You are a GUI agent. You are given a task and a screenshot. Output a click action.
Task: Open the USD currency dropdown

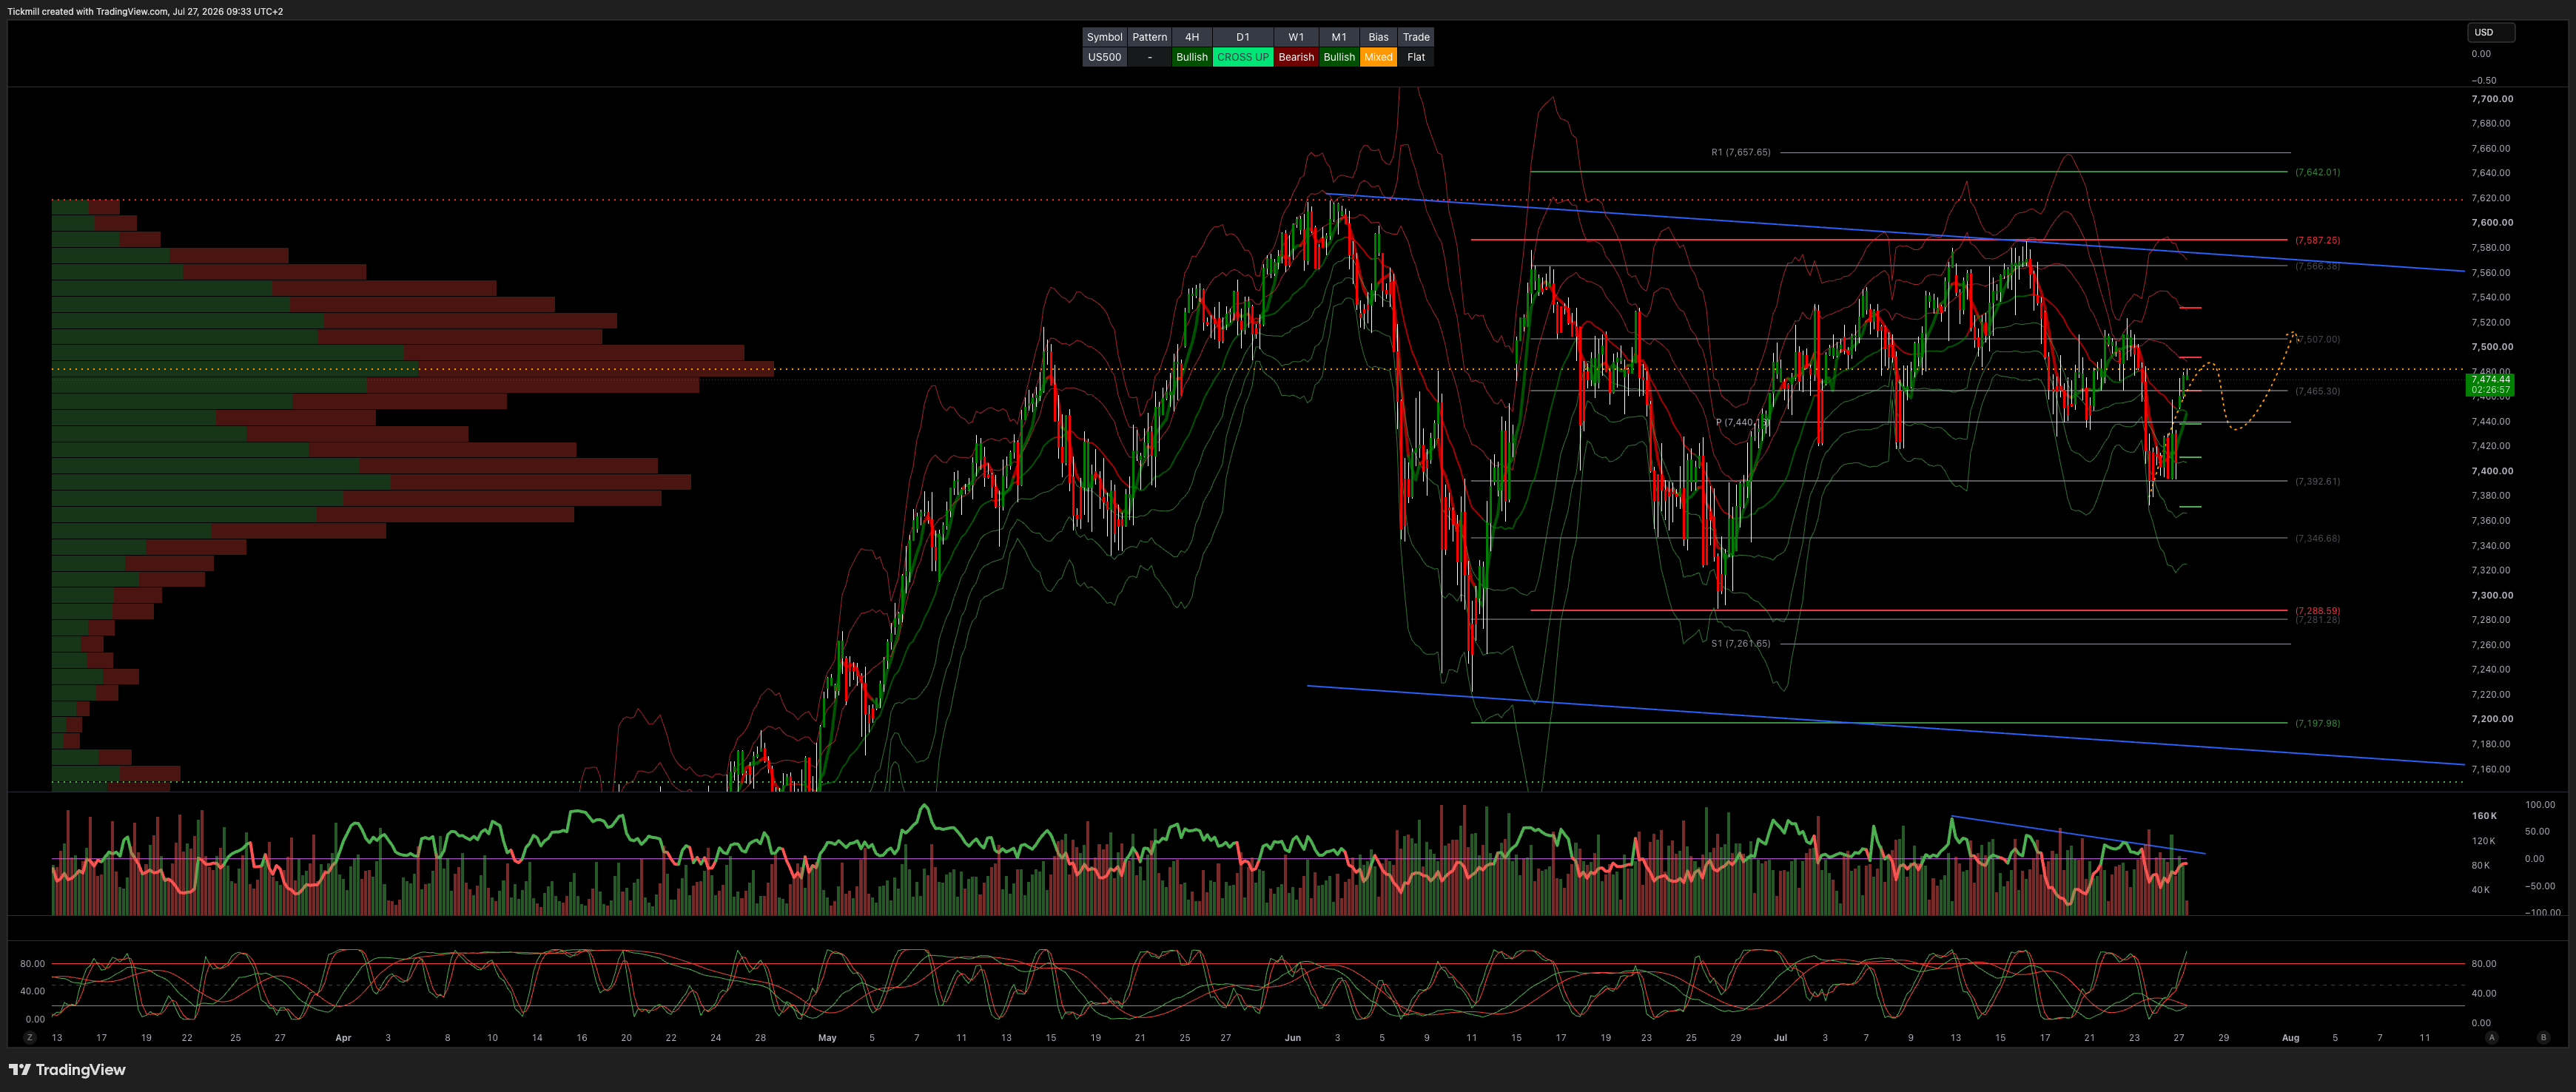click(x=2490, y=32)
